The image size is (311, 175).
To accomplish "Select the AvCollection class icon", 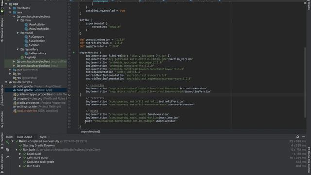I will tap(26, 41).
